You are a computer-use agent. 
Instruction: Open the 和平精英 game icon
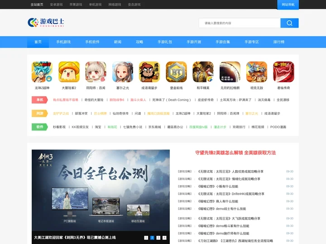(203, 72)
